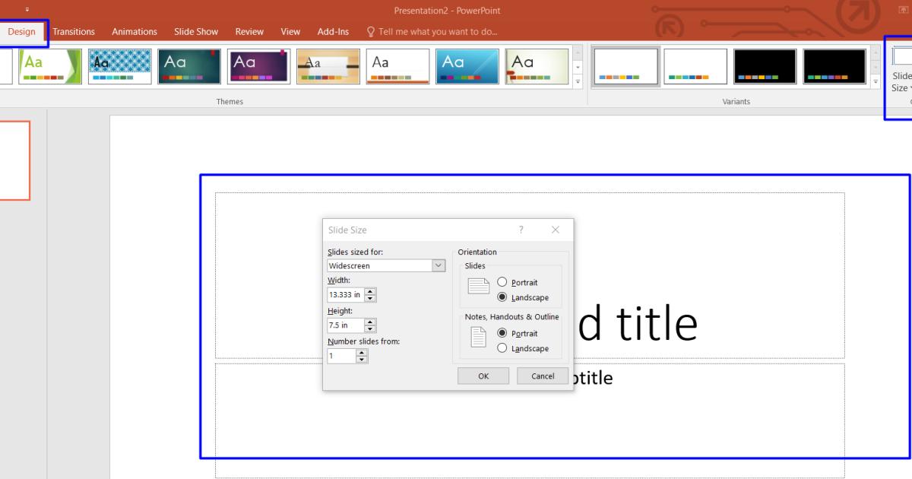Click the dialog help question mark icon
Image resolution: width=912 pixels, height=479 pixels.
521,230
